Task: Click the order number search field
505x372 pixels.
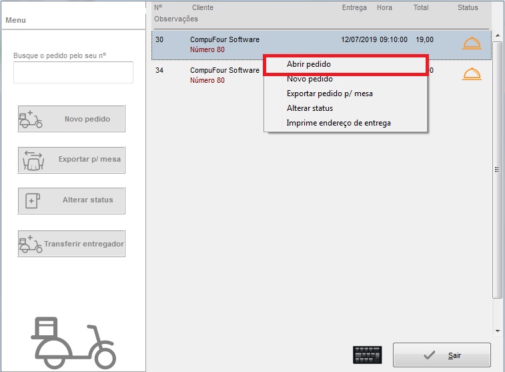Action: (x=73, y=73)
